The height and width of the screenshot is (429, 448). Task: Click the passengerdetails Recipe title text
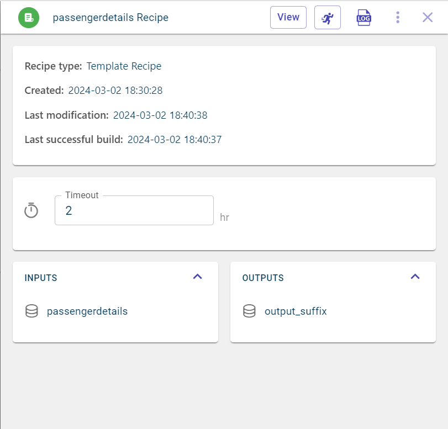click(110, 18)
